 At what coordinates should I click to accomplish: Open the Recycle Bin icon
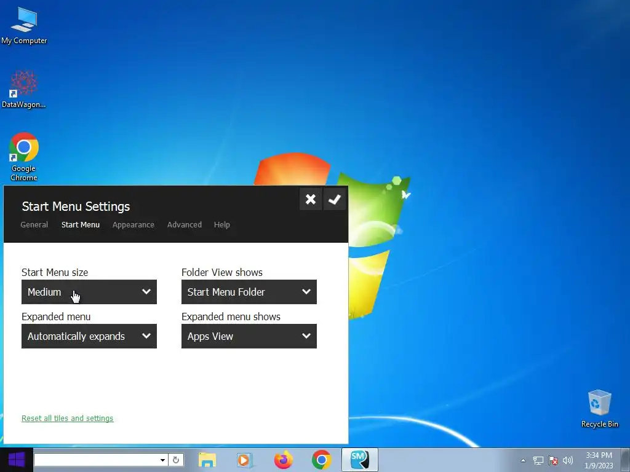(599, 409)
